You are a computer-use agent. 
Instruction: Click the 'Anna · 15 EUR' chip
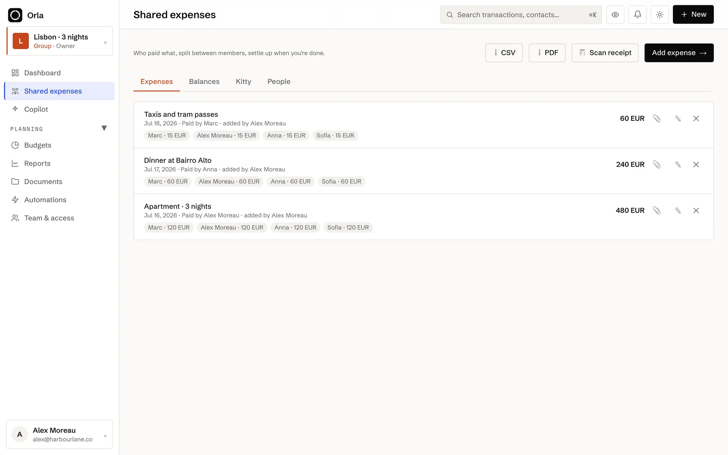pos(286,135)
